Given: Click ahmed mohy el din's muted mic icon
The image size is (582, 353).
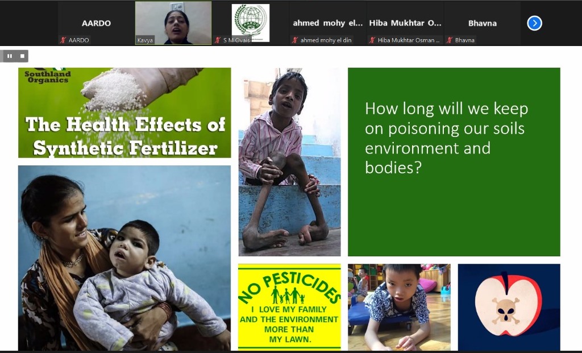Looking at the screenshot, I should [x=295, y=40].
